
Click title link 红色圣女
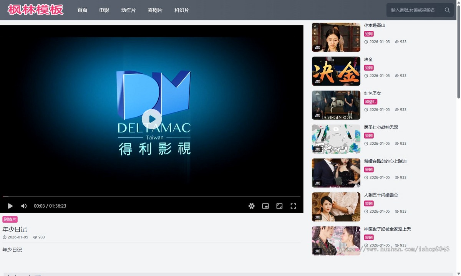click(373, 93)
